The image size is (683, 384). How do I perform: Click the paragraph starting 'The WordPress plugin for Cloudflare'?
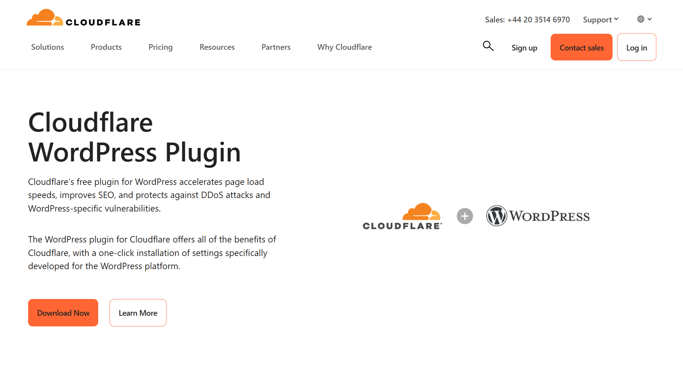pos(152,252)
